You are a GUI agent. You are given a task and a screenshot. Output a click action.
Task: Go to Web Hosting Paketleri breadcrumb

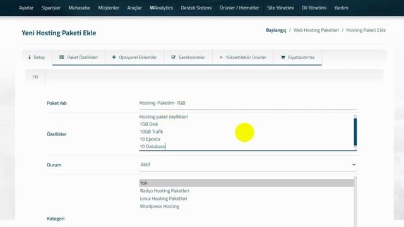pyautogui.click(x=316, y=30)
